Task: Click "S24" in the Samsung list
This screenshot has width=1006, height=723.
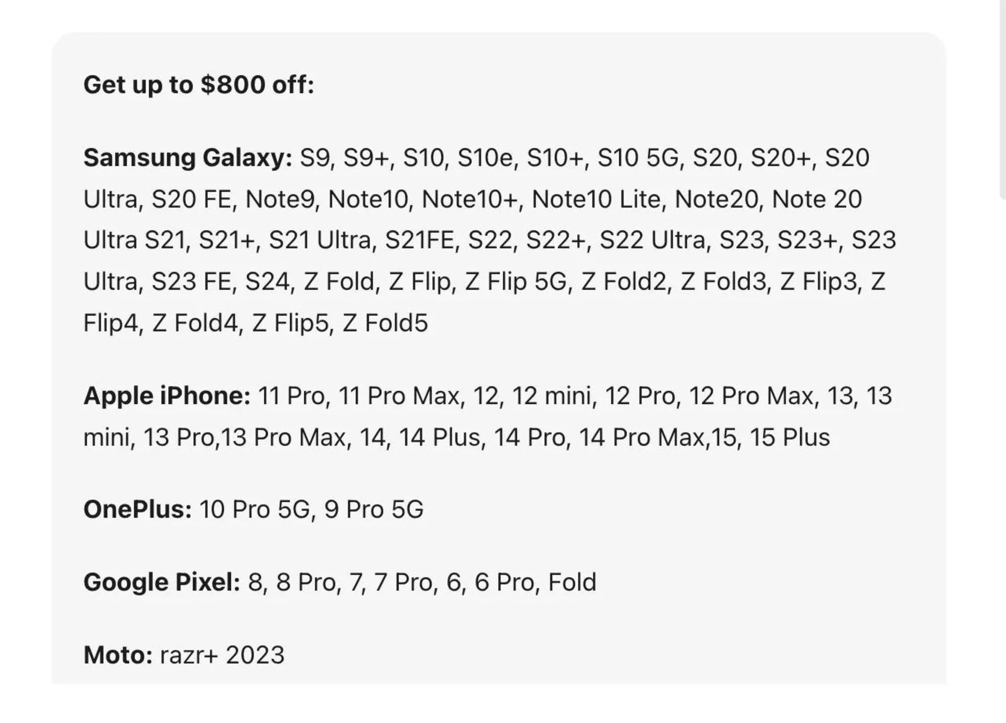Action: (x=267, y=281)
